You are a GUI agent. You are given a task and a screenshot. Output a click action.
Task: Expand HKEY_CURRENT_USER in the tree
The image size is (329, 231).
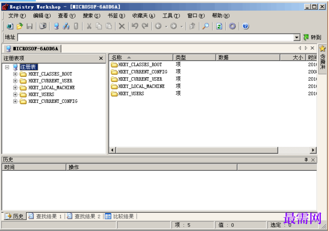point(15,81)
